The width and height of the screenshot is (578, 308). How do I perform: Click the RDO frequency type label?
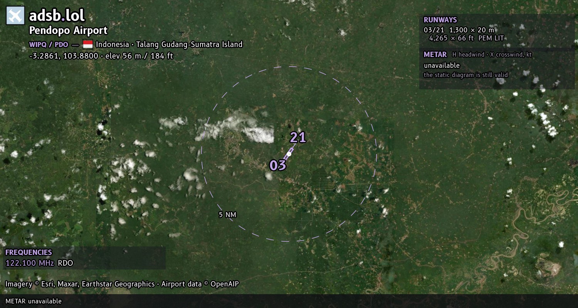(66, 263)
